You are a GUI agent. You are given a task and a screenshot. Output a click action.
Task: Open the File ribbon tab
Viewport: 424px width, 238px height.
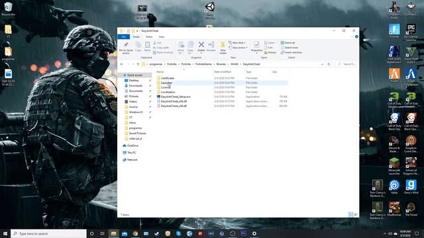(x=124, y=37)
